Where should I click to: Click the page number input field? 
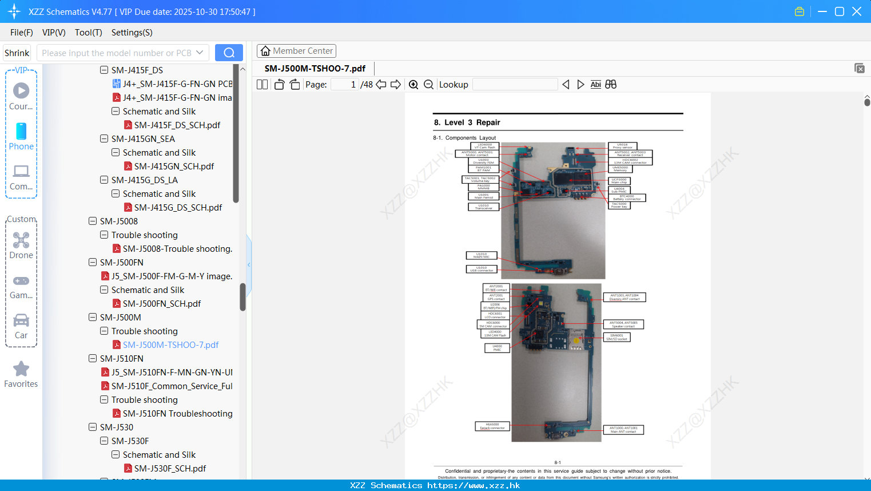click(x=345, y=85)
